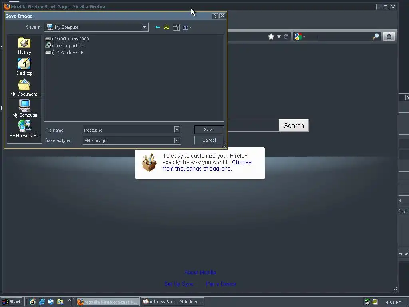
Task: Expand the File name dropdown arrow
Action: point(177,130)
